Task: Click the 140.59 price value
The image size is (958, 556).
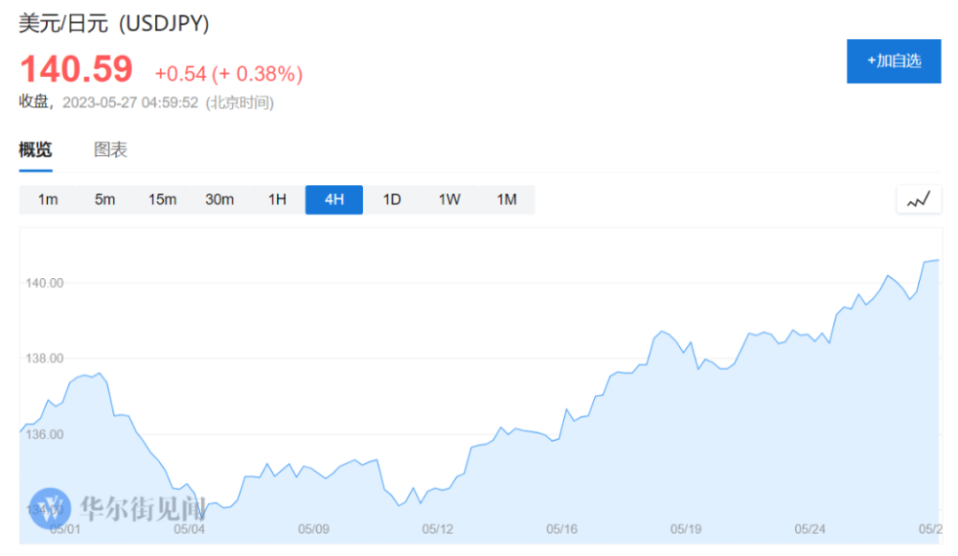Action: (x=77, y=70)
